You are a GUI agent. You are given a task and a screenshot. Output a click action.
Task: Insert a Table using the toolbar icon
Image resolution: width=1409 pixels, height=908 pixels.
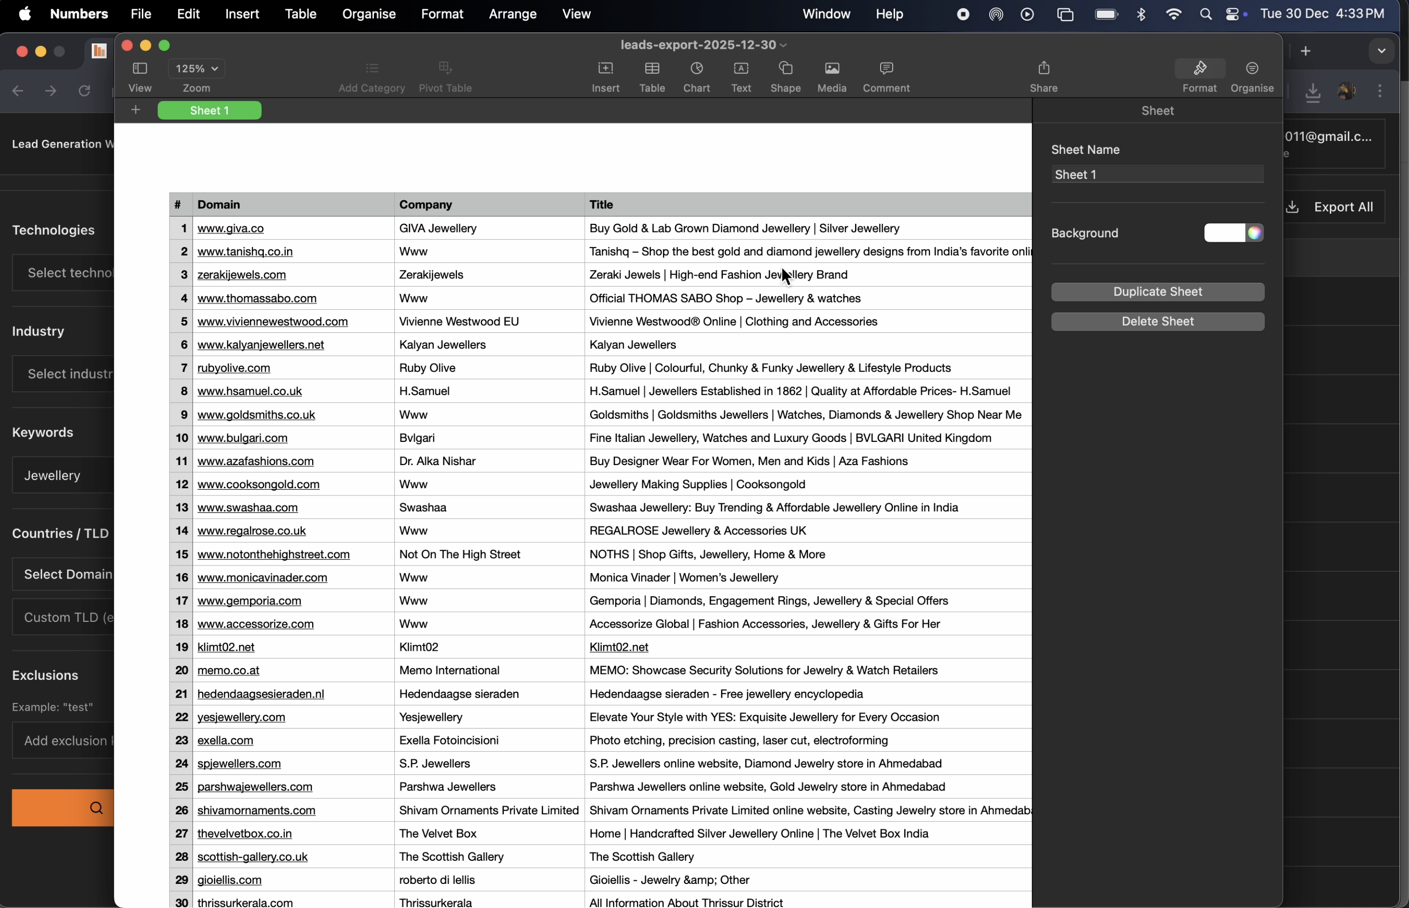point(651,75)
